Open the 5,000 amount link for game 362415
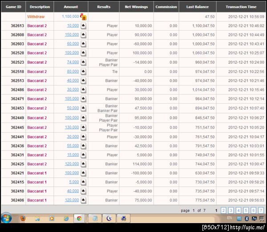This screenshot has height=232, width=267. (x=74, y=182)
